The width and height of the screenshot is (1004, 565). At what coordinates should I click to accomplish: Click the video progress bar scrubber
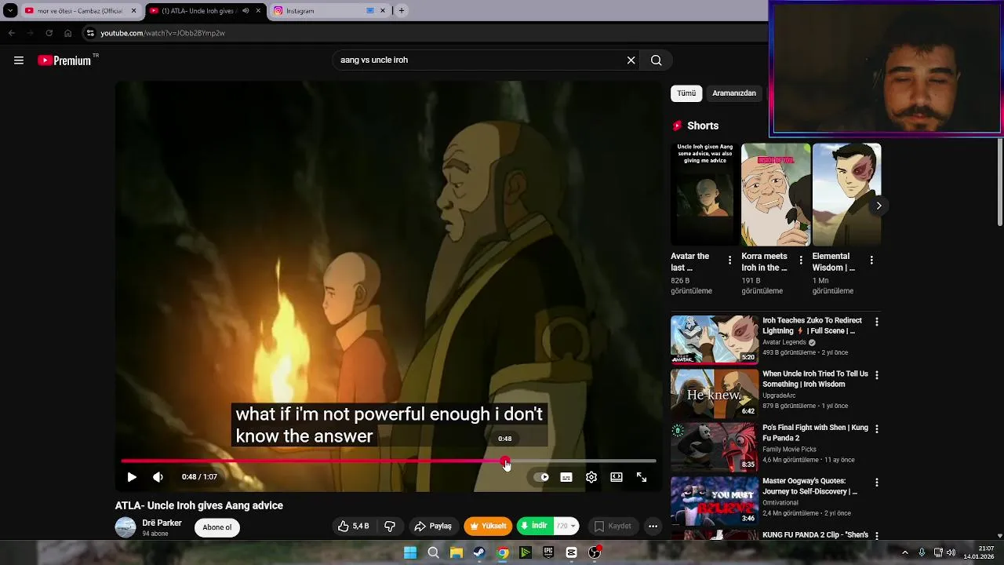coord(505,461)
